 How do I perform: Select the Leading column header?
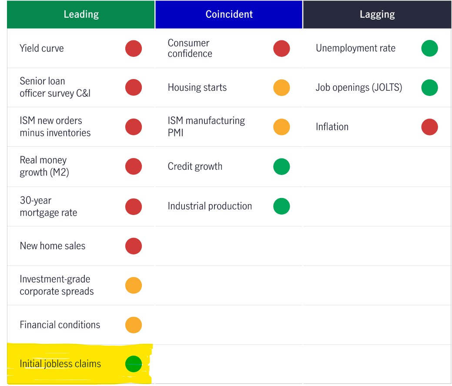81,14
